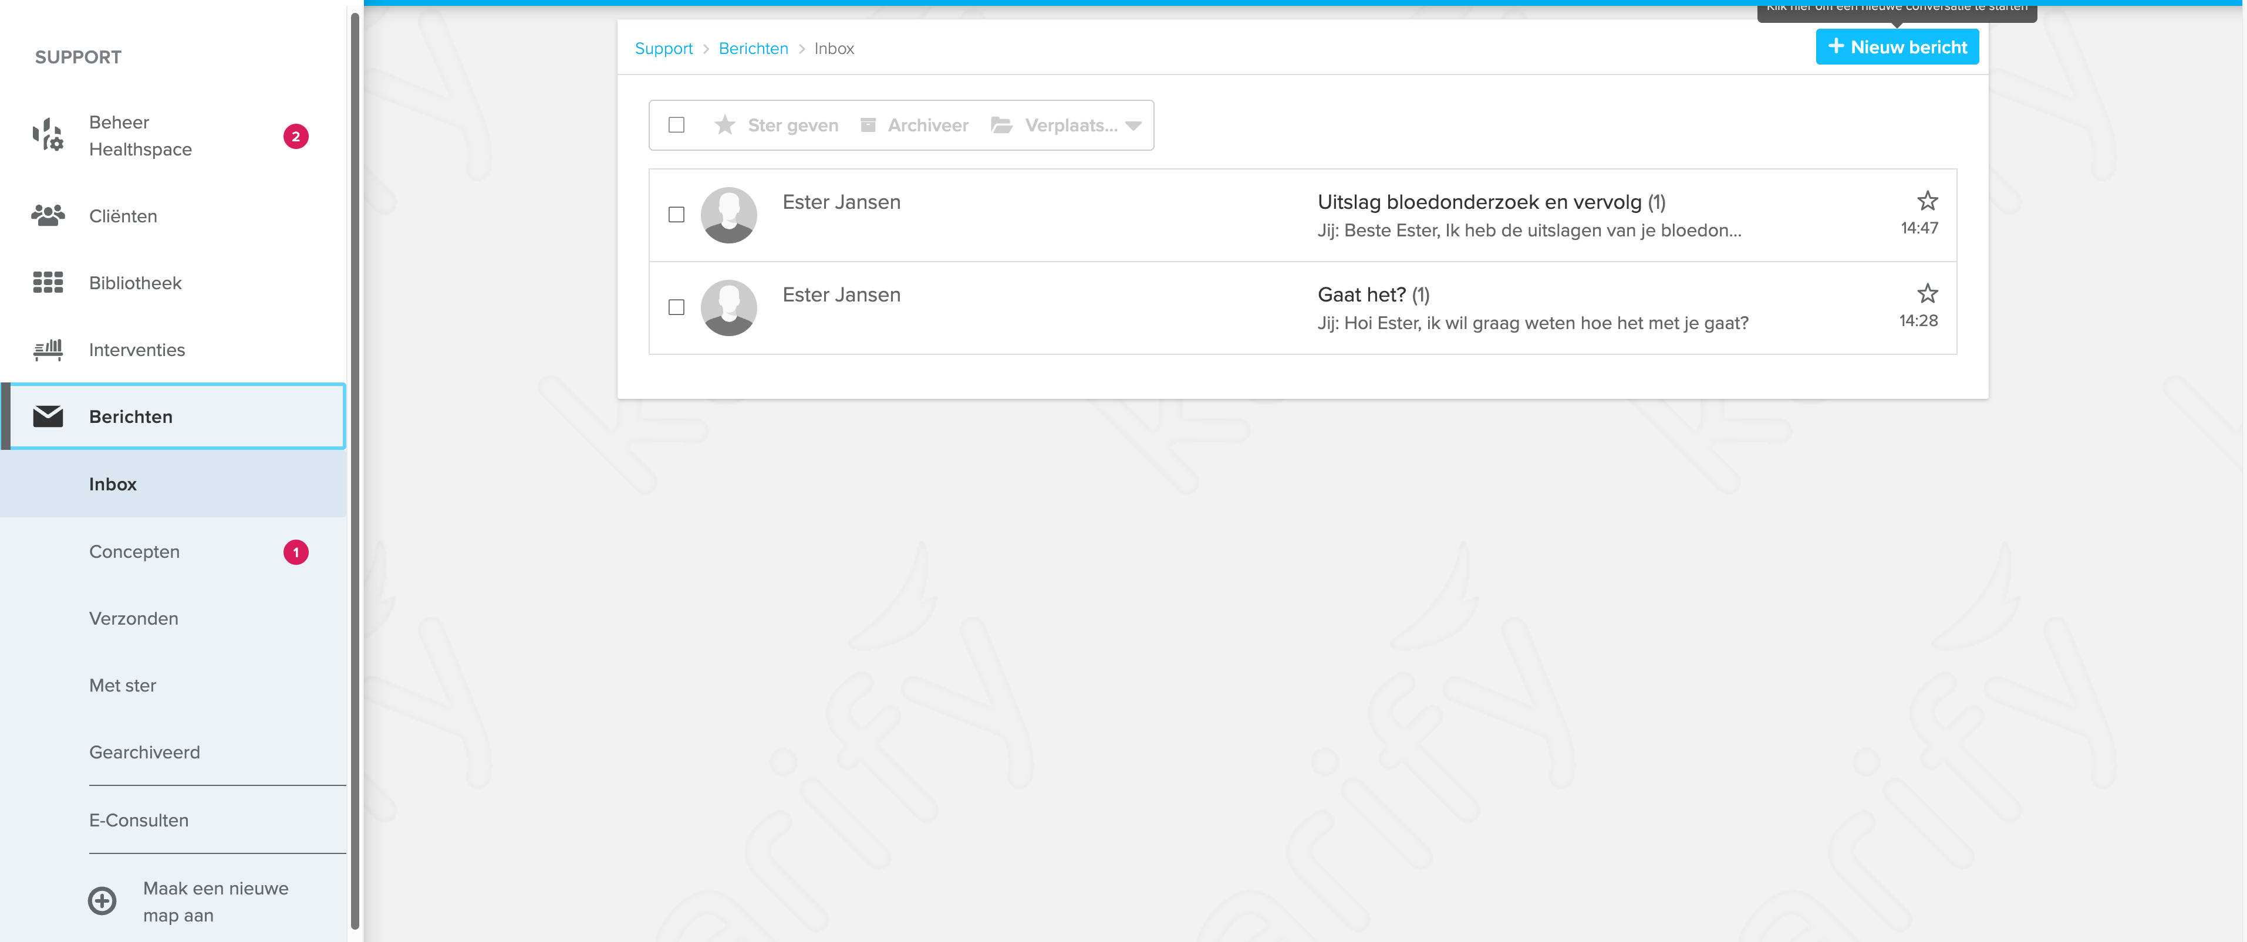
Task: Click Maak een nieuwe map aan
Action: [x=215, y=901]
